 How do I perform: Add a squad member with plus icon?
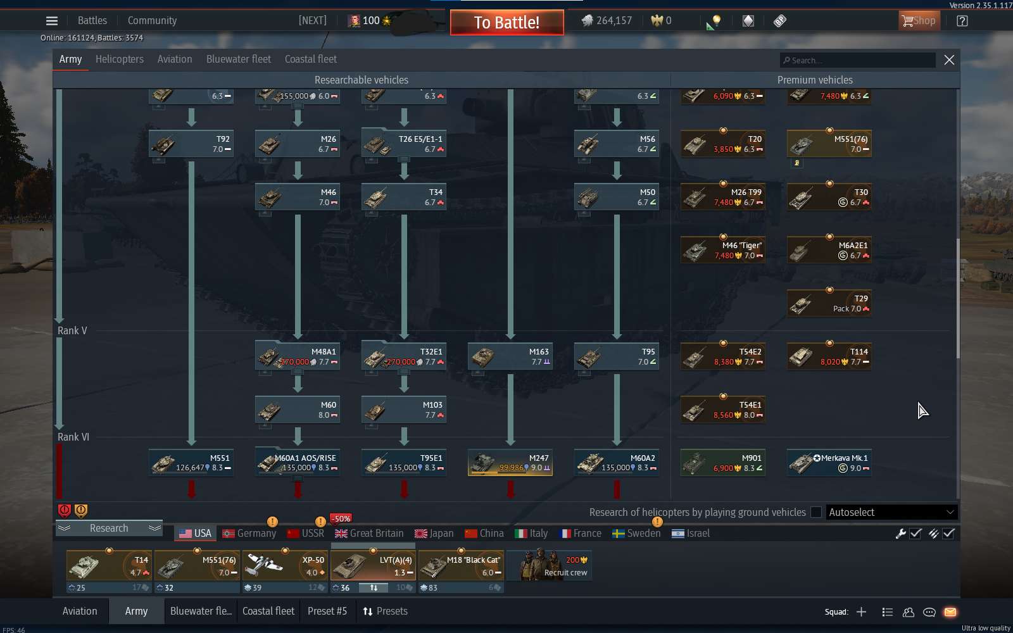[x=861, y=612]
